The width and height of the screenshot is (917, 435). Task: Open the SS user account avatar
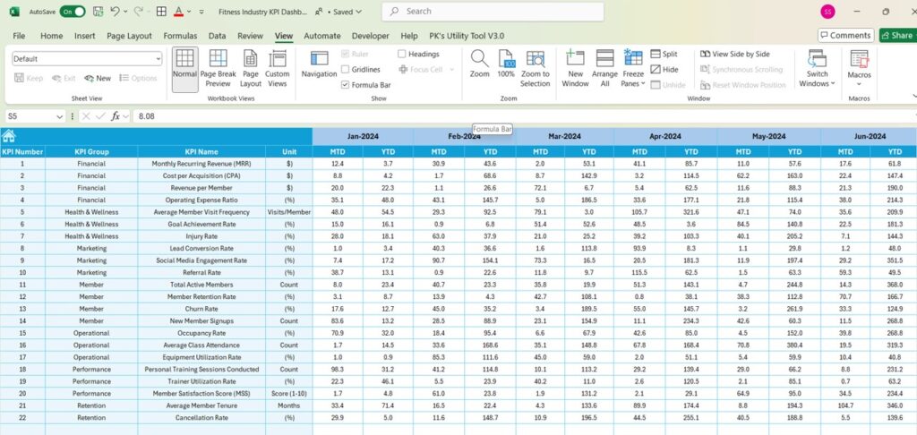827,11
